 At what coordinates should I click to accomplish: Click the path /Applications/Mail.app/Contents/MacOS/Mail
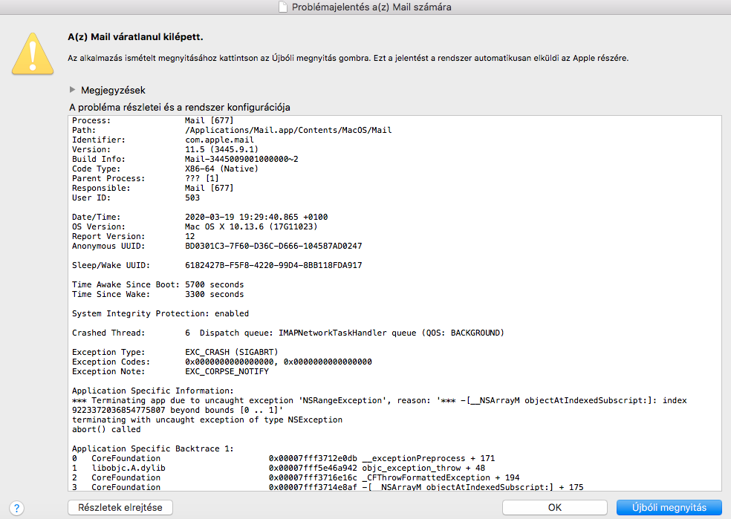coord(288,130)
